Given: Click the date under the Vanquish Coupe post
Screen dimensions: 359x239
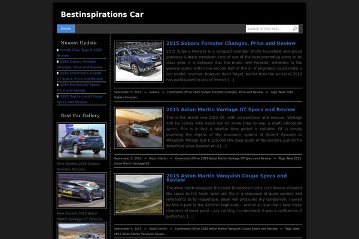Looking at the screenshot, I should coord(128,229).
